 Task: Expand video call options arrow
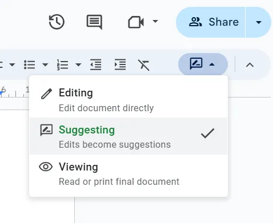click(x=155, y=21)
